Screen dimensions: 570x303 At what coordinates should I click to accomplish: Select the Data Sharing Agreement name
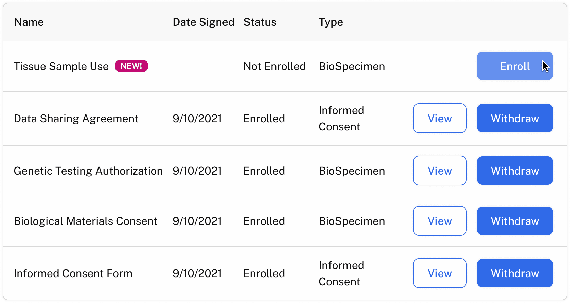click(76, 119)
